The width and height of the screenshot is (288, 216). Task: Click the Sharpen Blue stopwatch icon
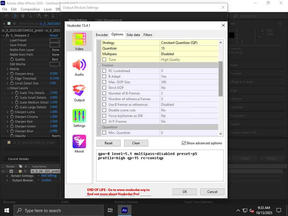click(12, 131)
